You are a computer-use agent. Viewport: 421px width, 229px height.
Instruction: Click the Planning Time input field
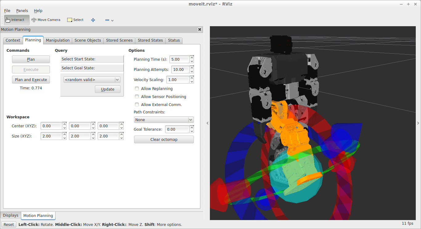pos(179,59)
